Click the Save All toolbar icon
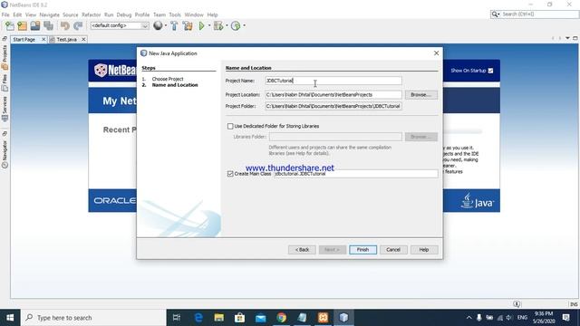 [x=48, y=25]
